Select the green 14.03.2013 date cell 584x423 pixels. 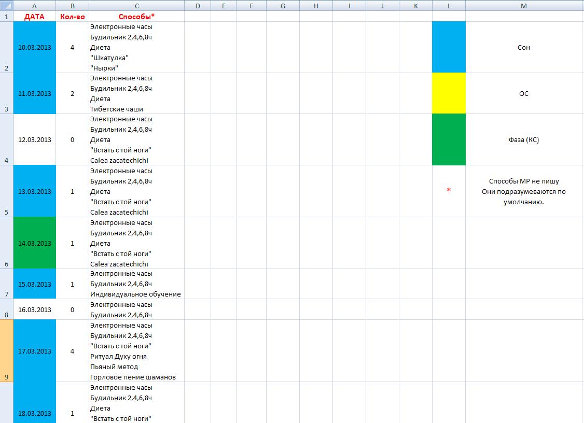(34, 243)
